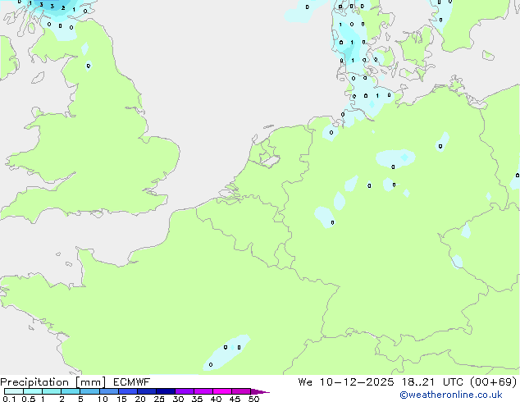Pick the 40–45 mm magenta legend box
Image resolution: width=520 pixels, height=402 pixels.
[222, 391]
